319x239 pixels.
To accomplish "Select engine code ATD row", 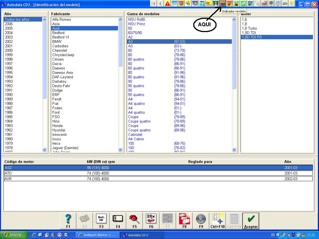I will [158, 173].
